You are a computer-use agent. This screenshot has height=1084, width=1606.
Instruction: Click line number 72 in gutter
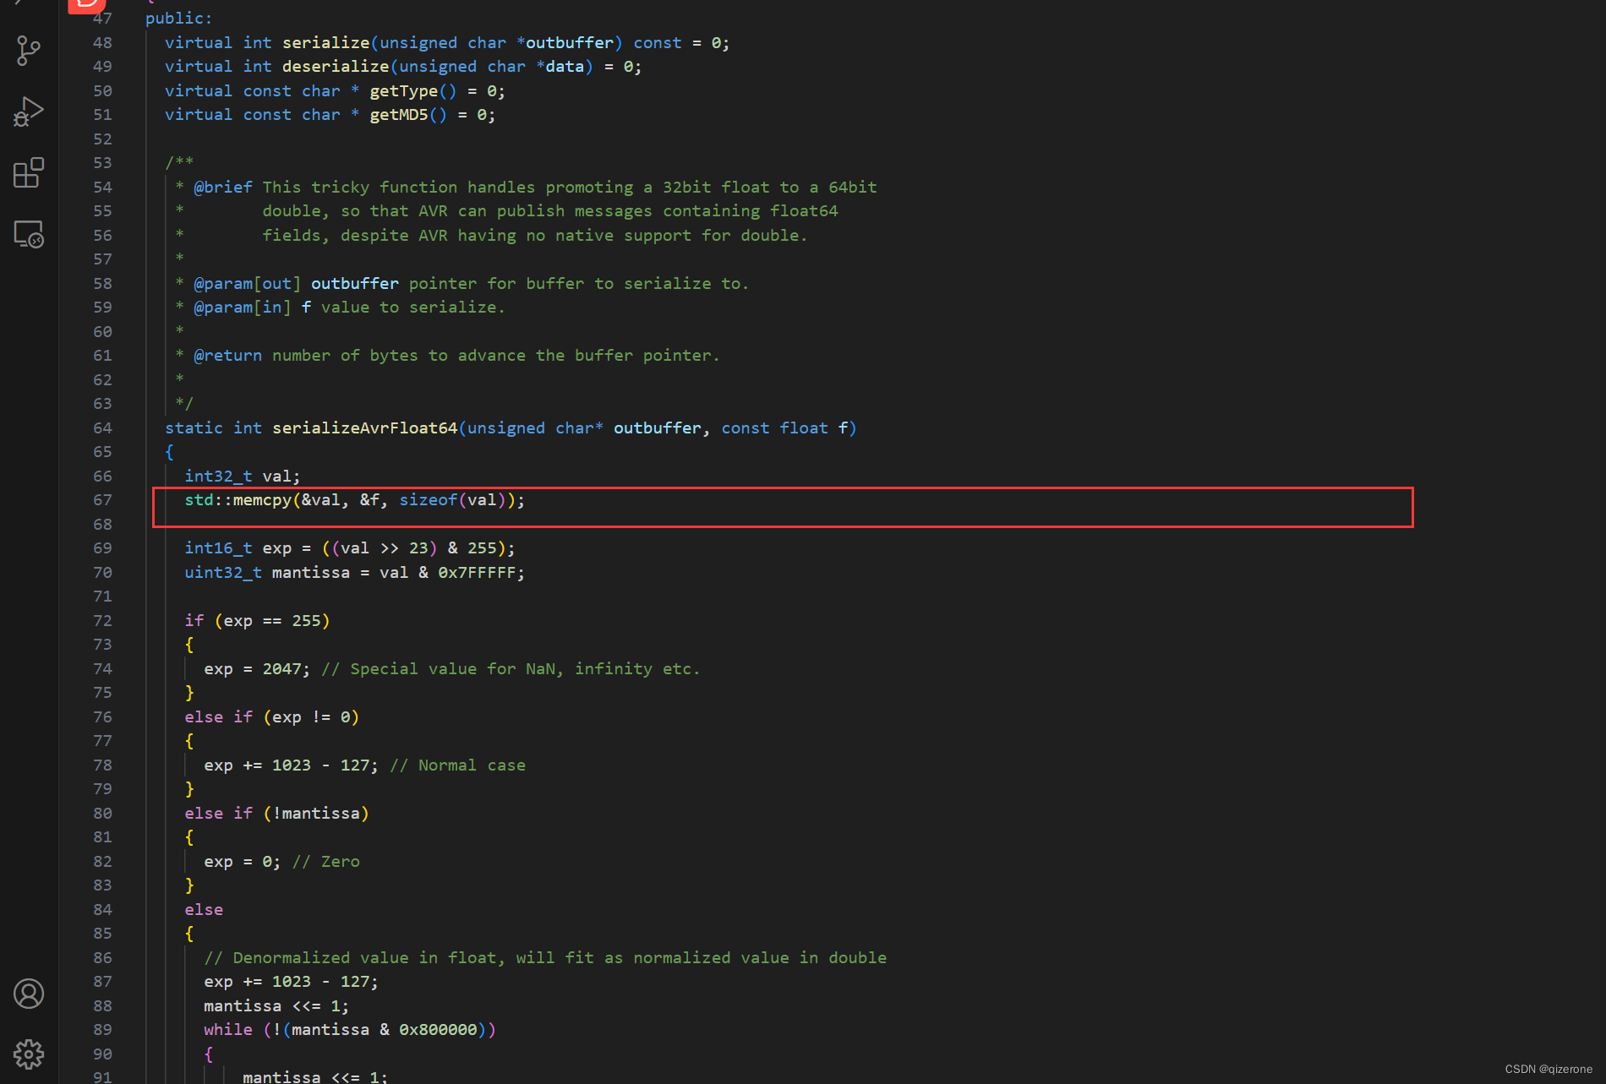pyautogui.click(x=102, y=621)
